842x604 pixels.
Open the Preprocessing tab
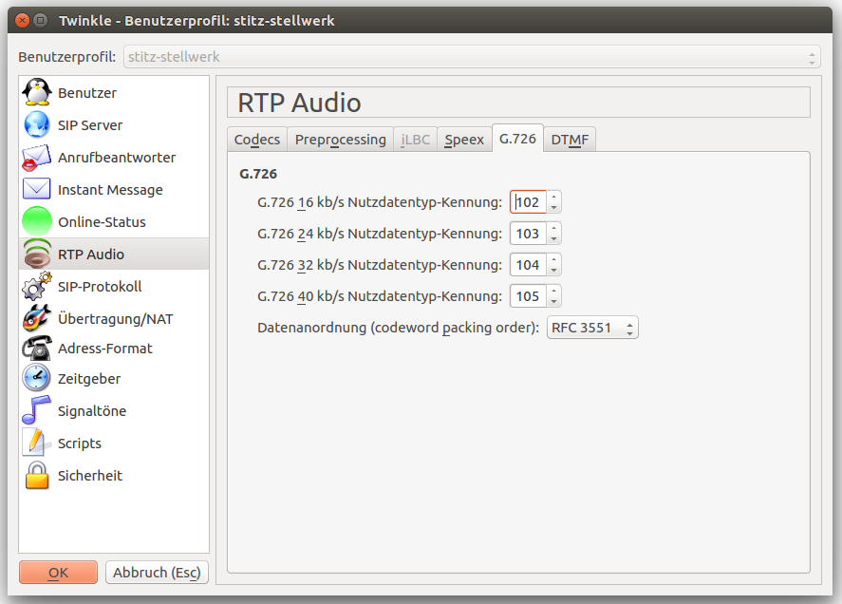click(341, 140)
